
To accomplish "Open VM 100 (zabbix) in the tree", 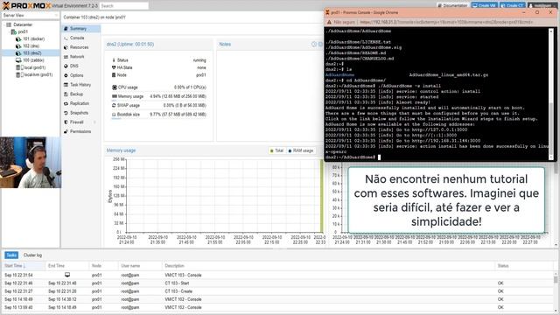I will tap(33, 60).
